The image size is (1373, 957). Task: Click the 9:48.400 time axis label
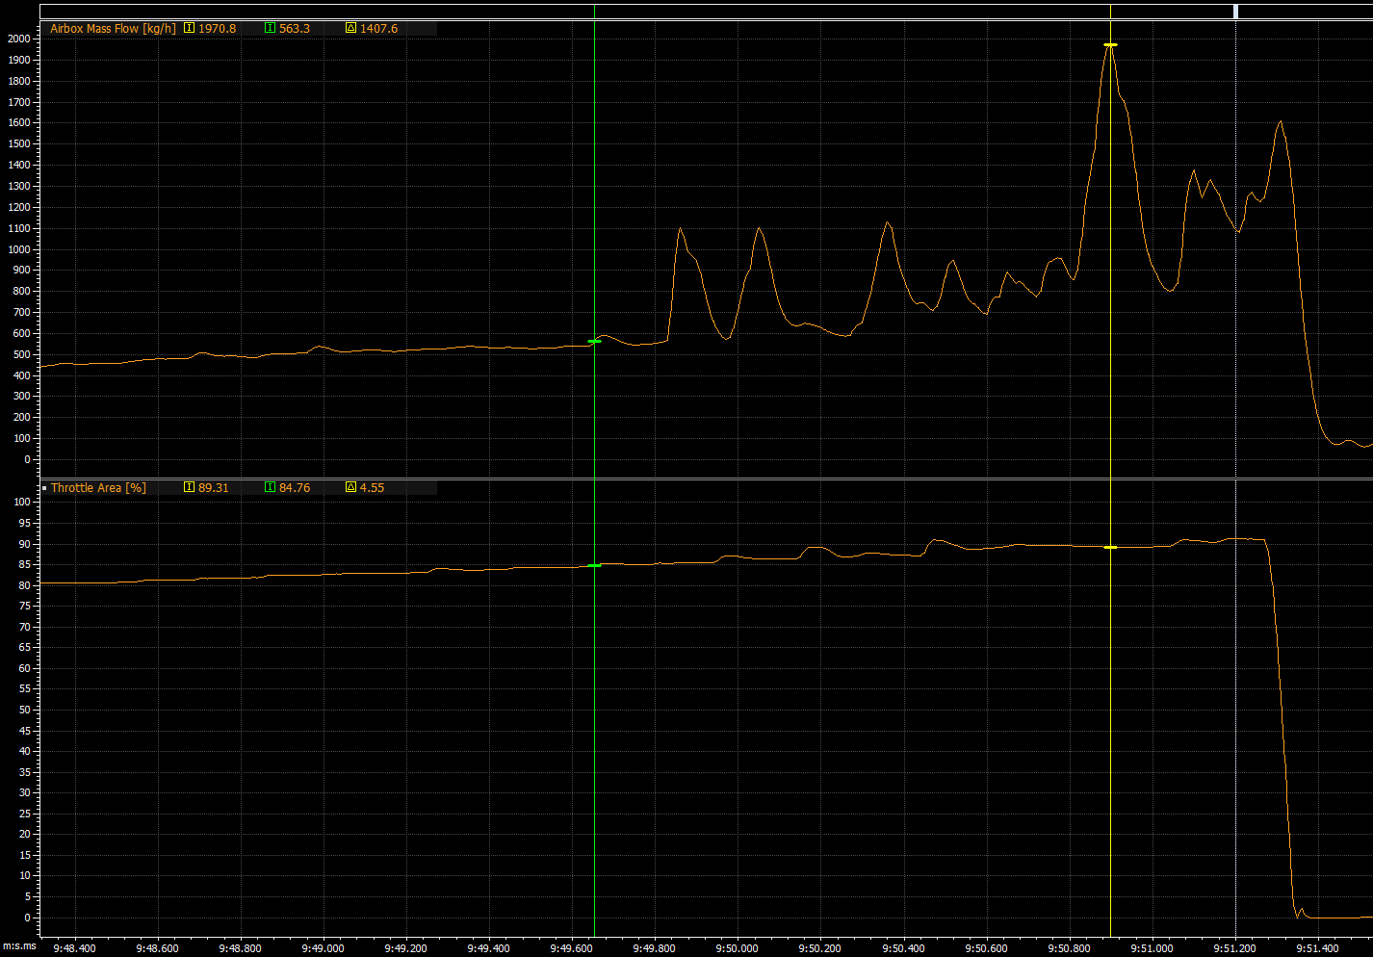pos(74,948)
